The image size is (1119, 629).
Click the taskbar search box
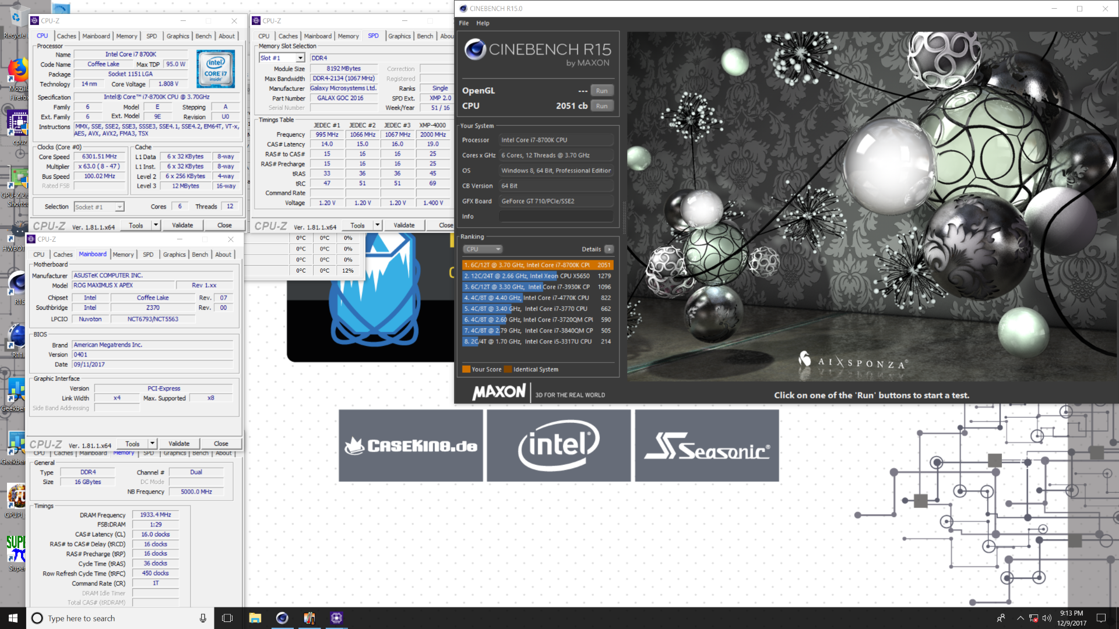[x=119, y=618]
